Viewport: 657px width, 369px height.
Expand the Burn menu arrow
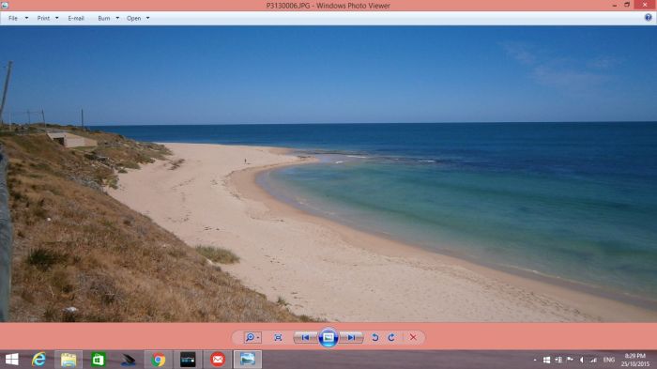117,19
